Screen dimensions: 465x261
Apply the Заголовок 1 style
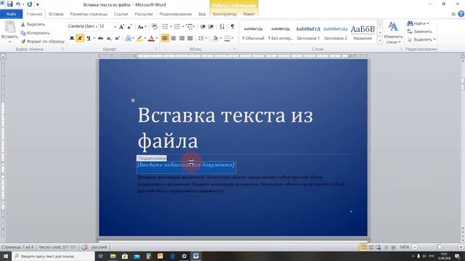coord(308,33)
